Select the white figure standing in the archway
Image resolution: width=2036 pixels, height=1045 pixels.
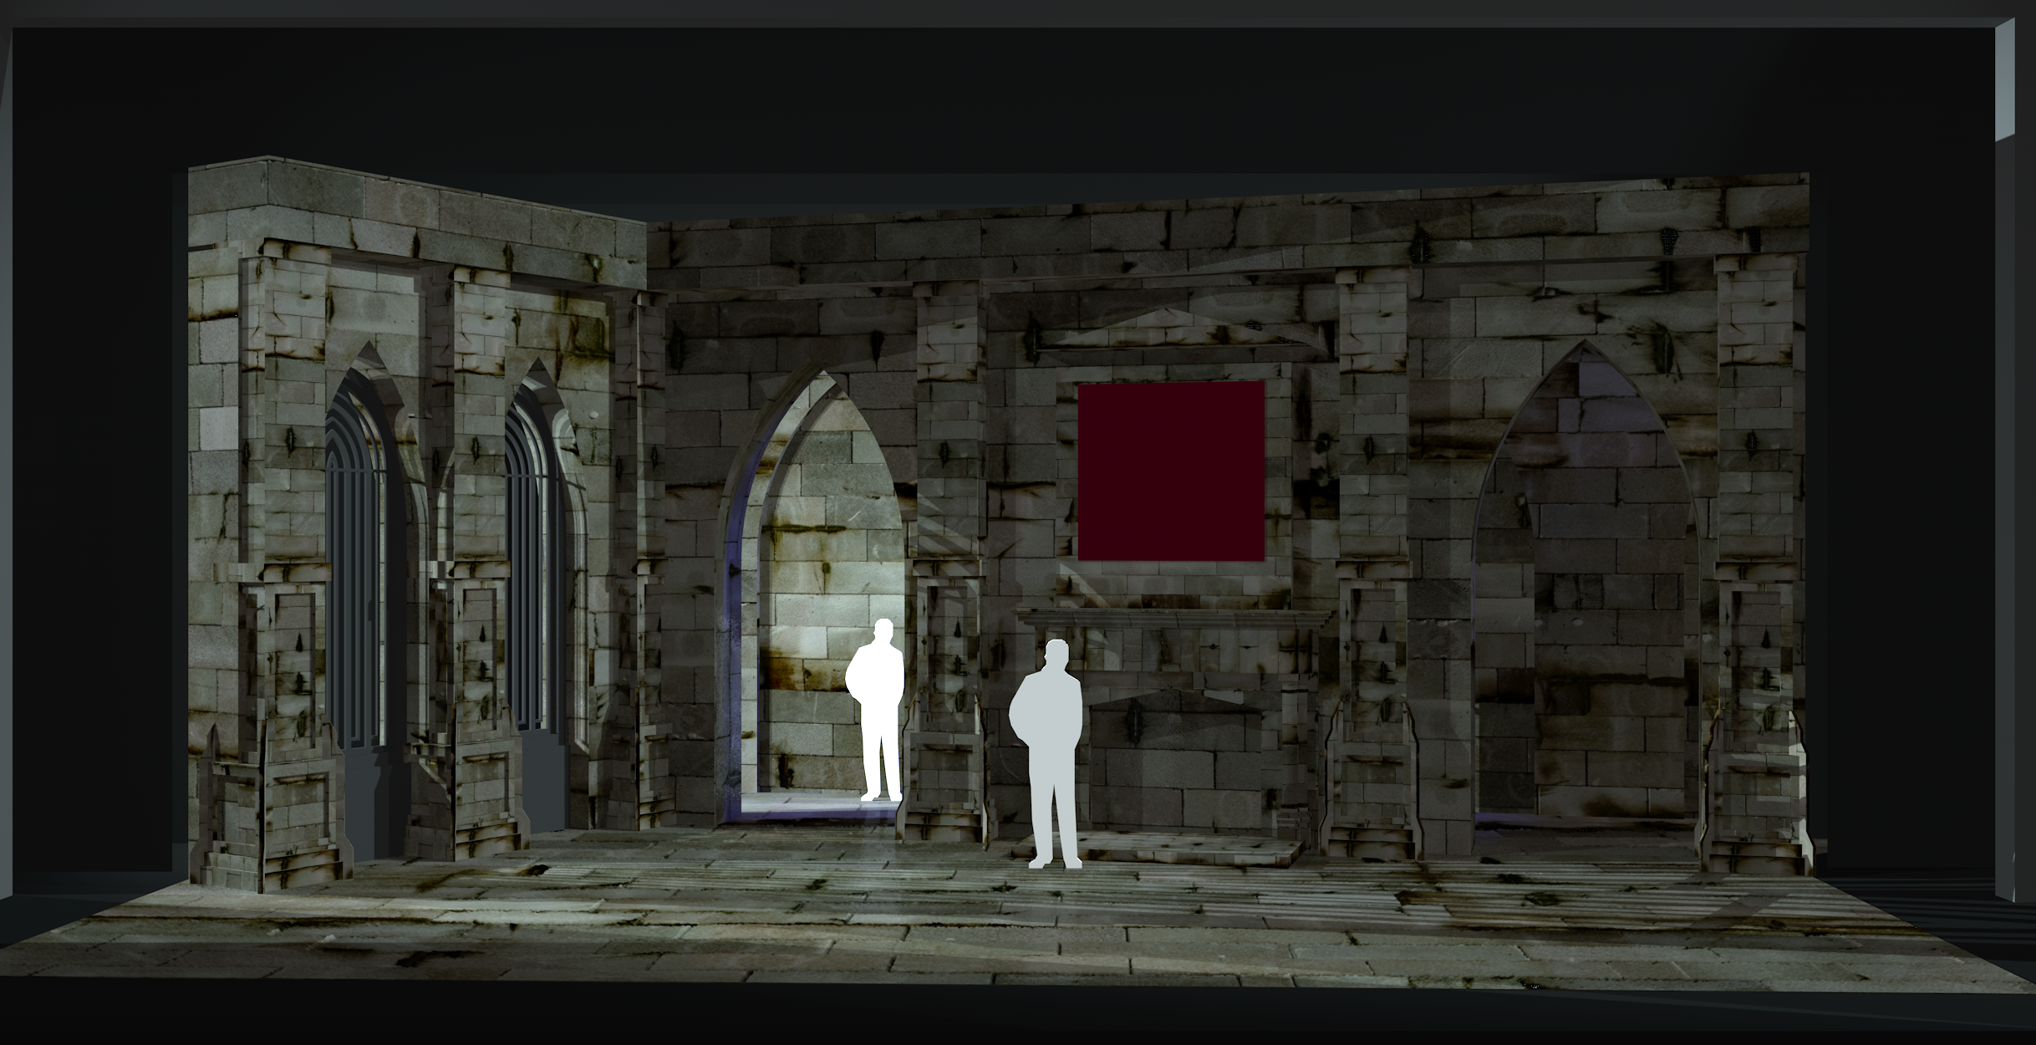(x=875, y=710)
